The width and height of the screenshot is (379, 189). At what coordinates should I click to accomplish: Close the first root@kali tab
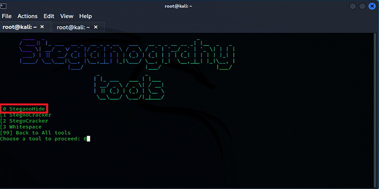[x=42, y=27]
